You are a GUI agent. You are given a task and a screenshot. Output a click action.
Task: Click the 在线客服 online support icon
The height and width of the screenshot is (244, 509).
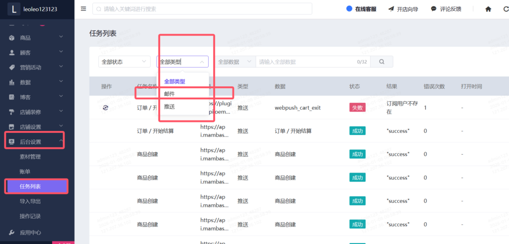(x=349, y=9)
